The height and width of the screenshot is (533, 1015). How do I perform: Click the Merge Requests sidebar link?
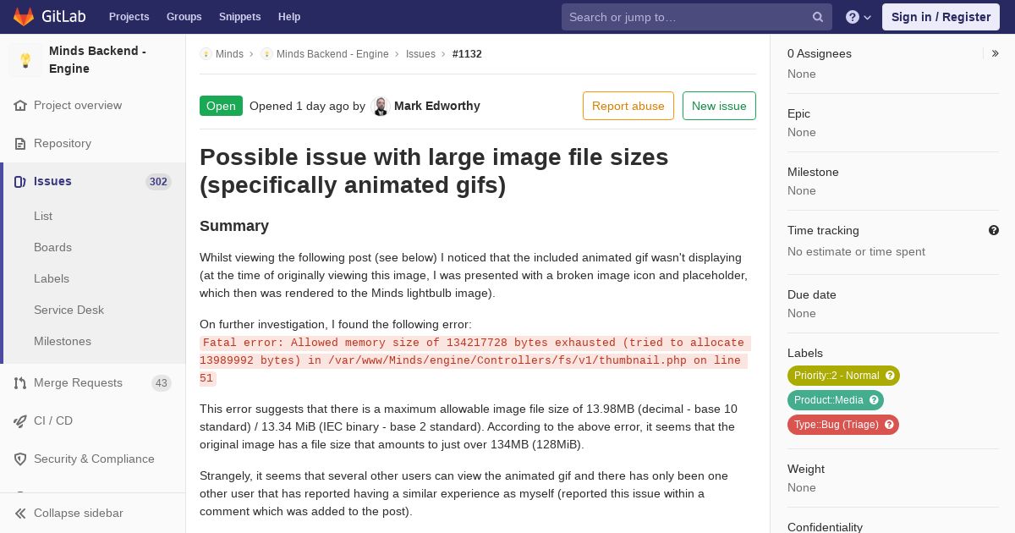78,383
